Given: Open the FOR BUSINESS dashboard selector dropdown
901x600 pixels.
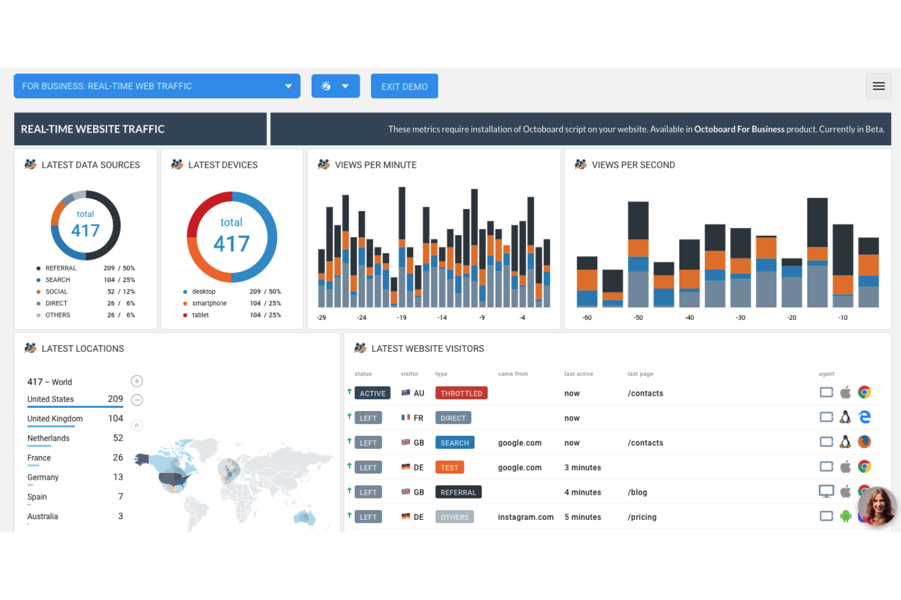Looking at the screenshot, I should tap(156, 86).
